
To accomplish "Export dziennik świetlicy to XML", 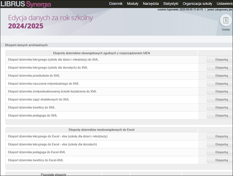I will click(220, 108).
